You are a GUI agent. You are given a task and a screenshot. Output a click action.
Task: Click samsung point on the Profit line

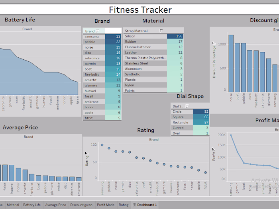[231, 135]
